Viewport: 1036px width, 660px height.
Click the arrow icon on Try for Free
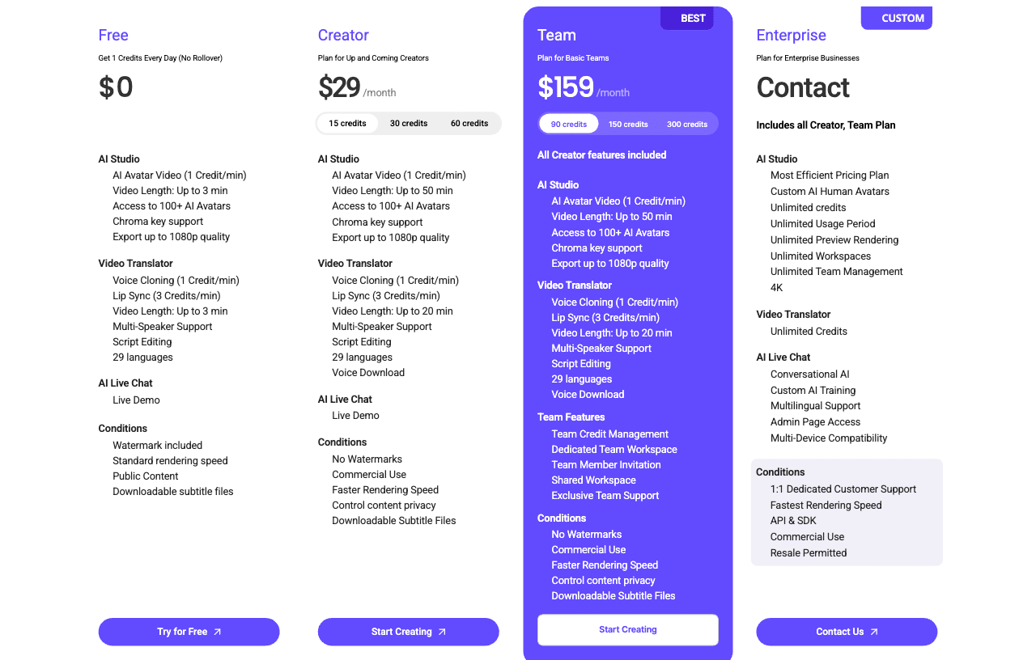pyautogui.click(x=217, y=632)
